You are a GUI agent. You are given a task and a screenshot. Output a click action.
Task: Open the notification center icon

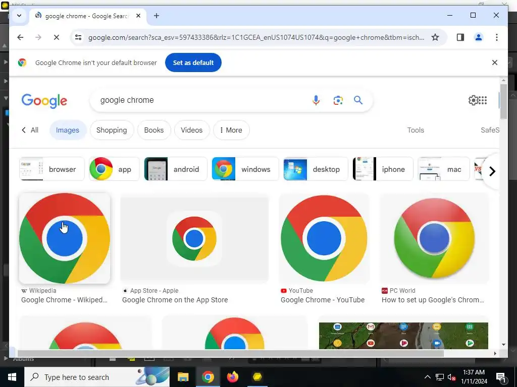501,377
